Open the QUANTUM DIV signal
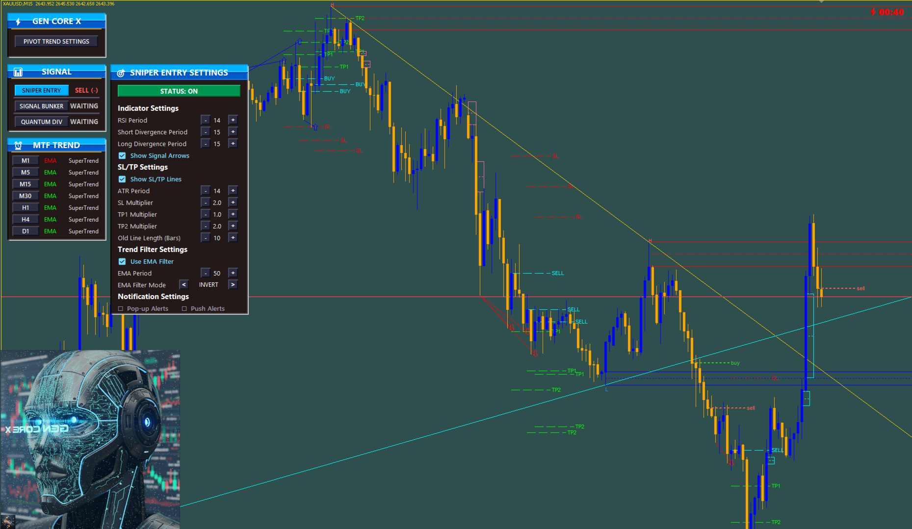Screen dimensions: 912x529 click(x=41, y=122)
